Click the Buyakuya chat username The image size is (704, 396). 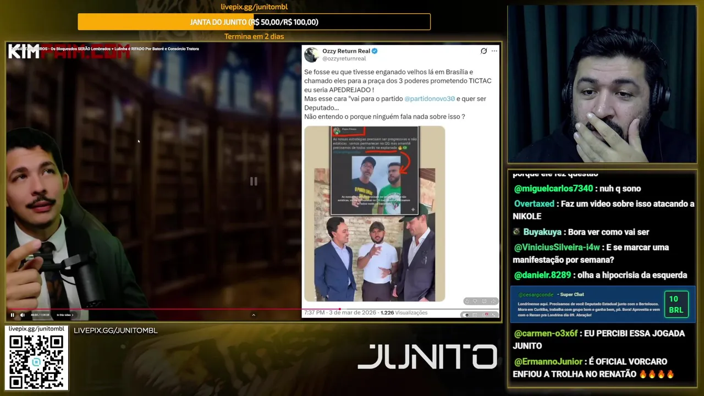[542, 232]
